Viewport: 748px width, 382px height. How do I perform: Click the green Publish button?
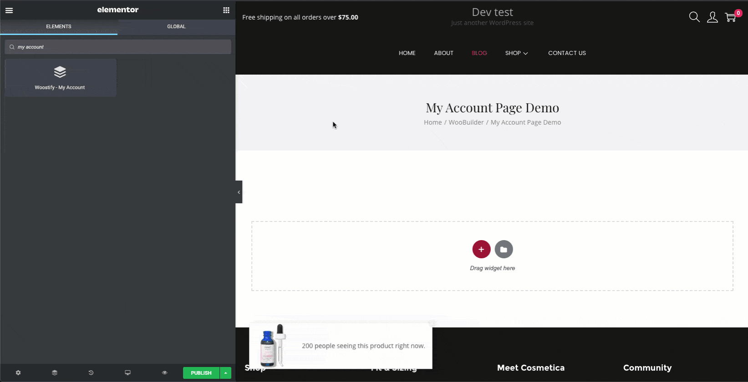click(x=201, y=373)
